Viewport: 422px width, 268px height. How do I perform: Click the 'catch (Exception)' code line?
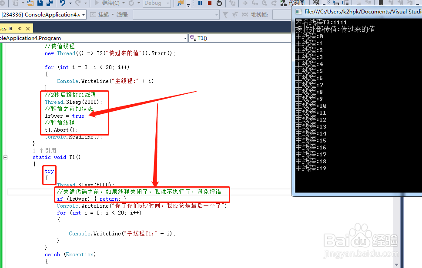[x=70, y=254]
